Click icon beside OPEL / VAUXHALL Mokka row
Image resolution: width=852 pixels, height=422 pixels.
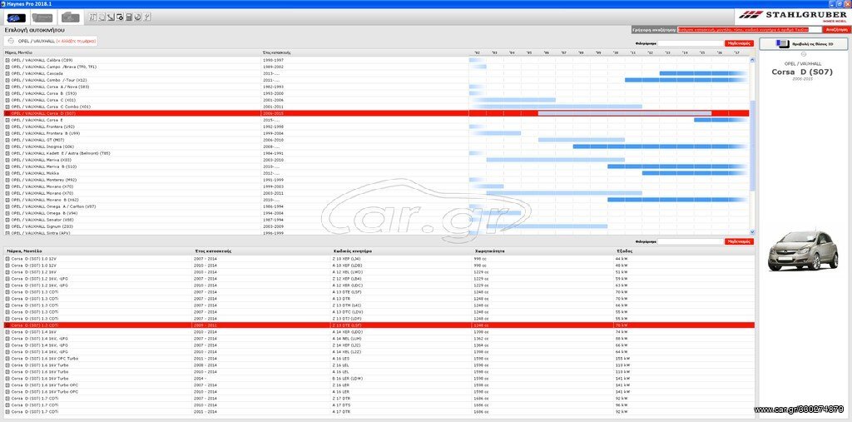7,173
